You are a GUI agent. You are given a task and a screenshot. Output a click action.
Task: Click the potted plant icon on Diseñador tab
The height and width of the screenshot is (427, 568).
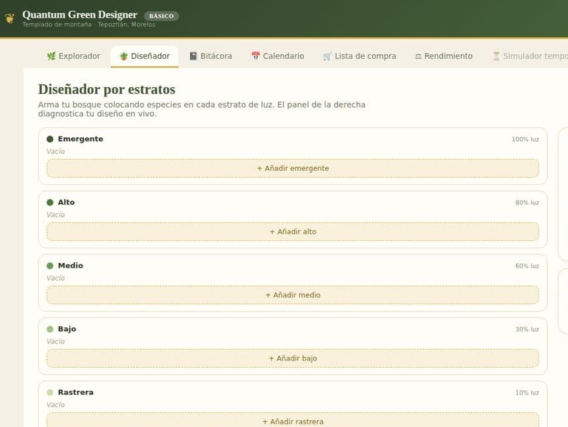pyautogui.click(x=124, y=56)
